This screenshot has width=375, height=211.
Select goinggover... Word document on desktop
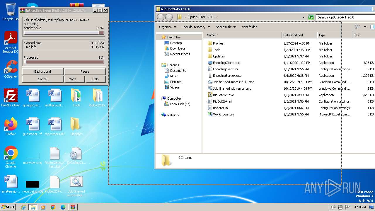(x=33, y=98)
